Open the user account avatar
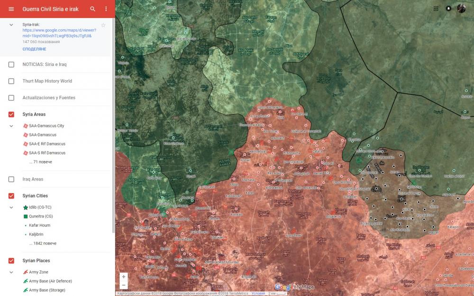Image resolution: width=474 pixels, height=296 pixels. (461, 9)
